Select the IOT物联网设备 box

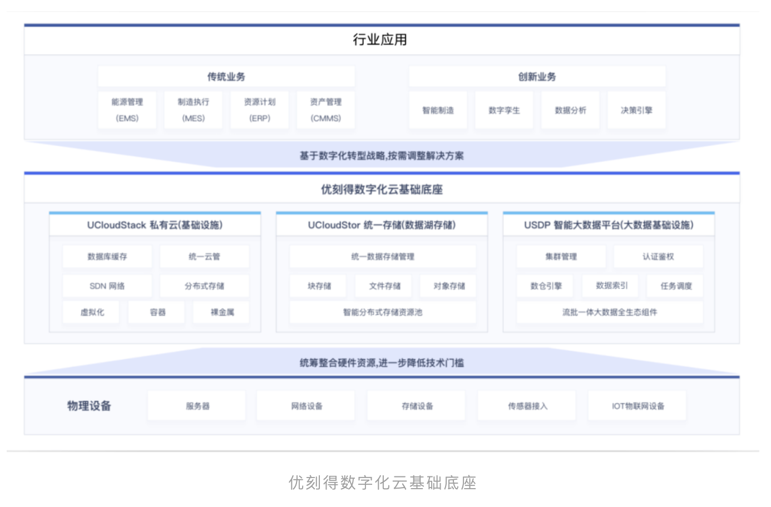pyautogui.click(x=638, y=406)
